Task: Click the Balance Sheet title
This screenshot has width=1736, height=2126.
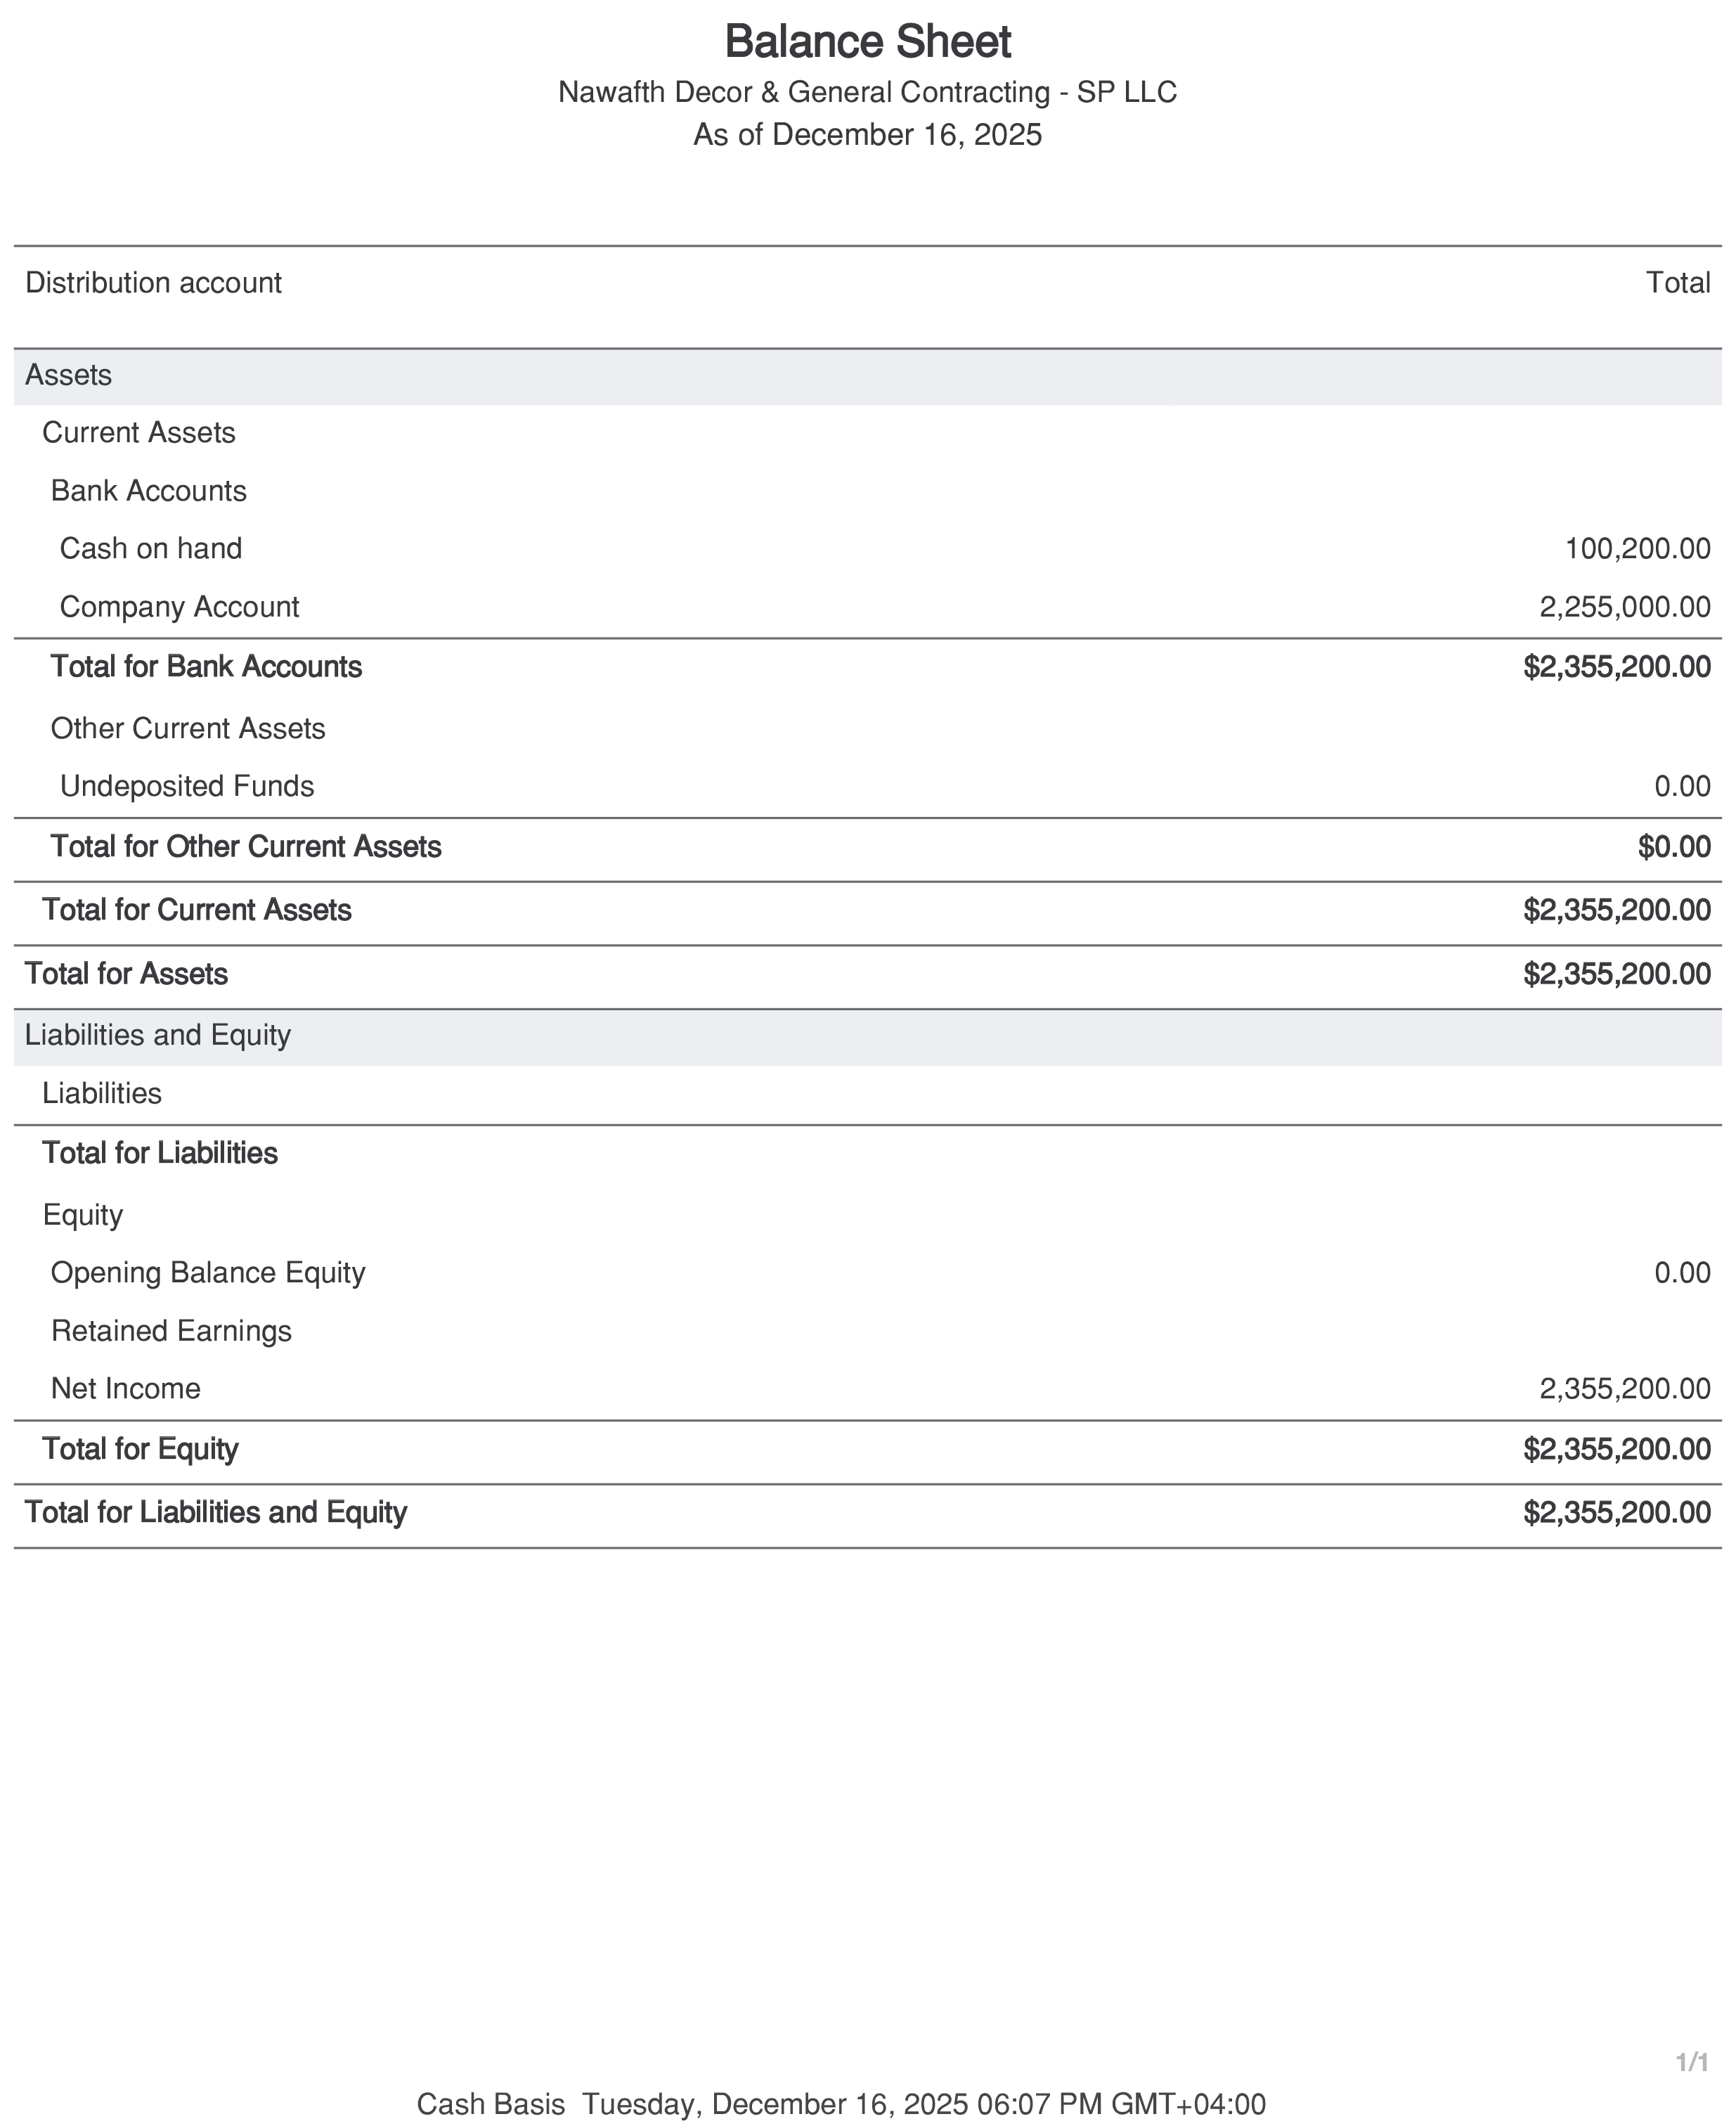Action: (x=867, y=42)
